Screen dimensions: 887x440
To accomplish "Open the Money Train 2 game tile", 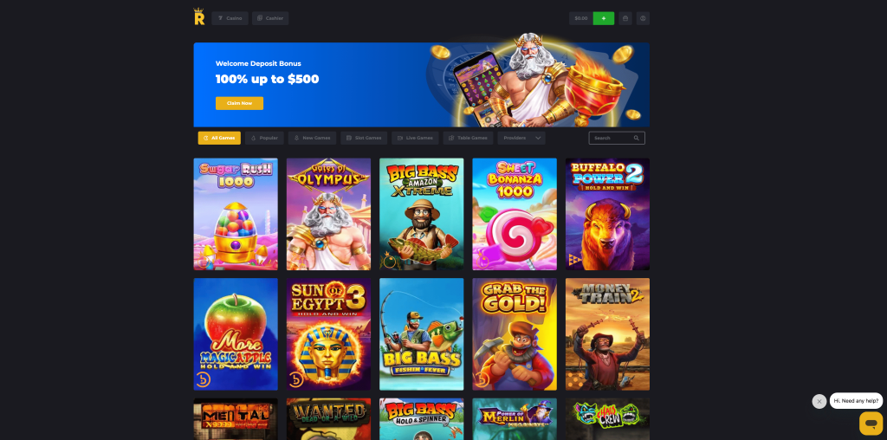I will pos(607,334).
